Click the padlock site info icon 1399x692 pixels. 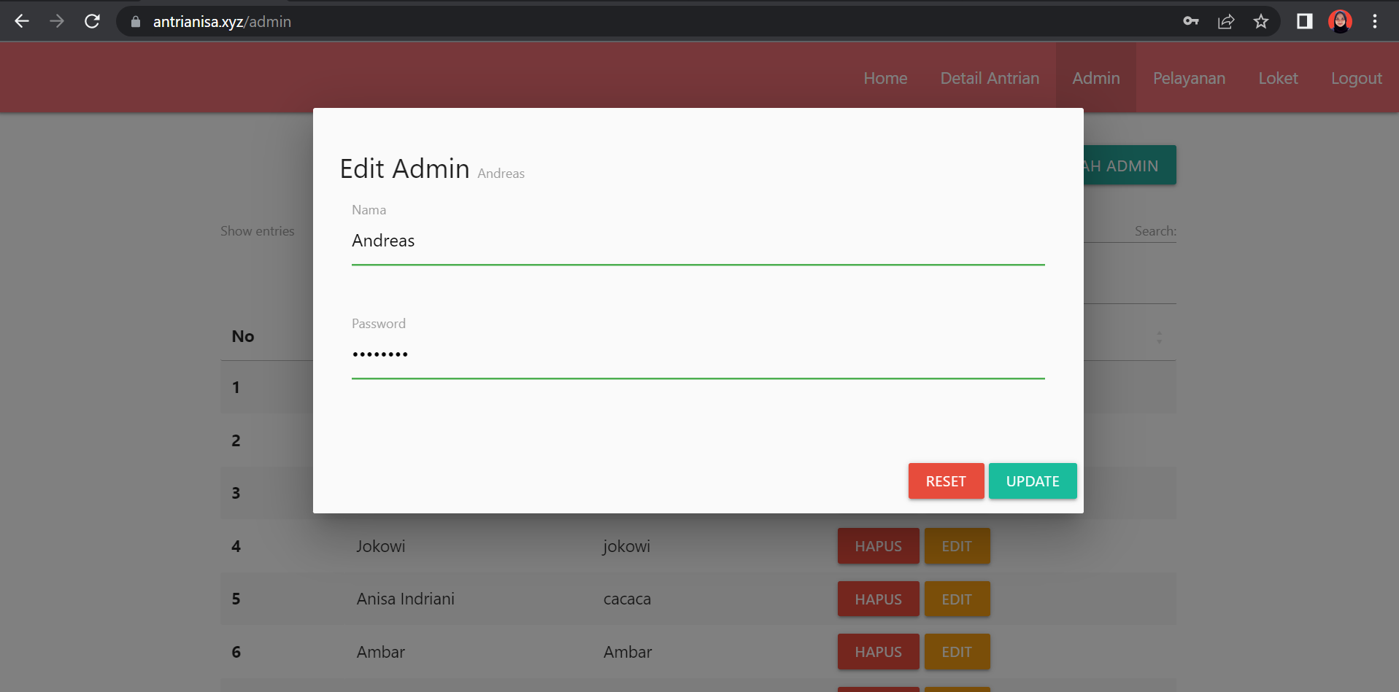click(x=135, y=22)
